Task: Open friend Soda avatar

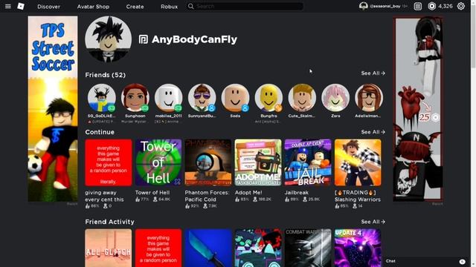Action: (235, 97)
